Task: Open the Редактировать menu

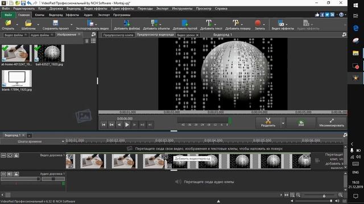Action: pyautogui.click(x=24, y=8)
